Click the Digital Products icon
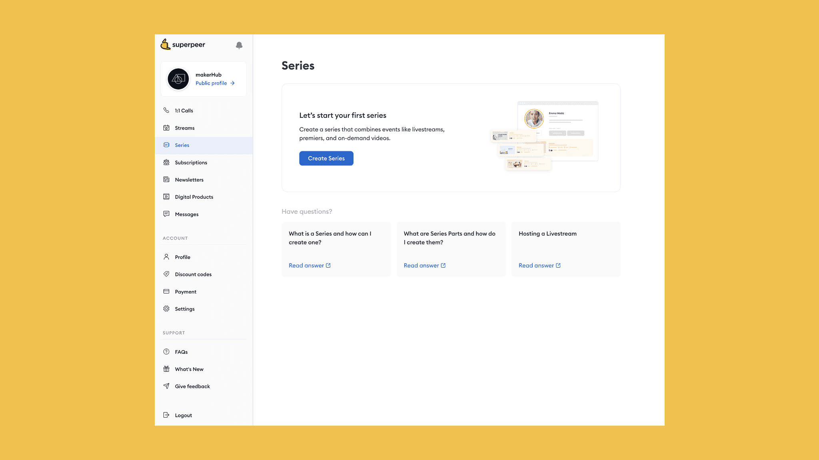This screenshot has height=460, width=819. click(166, 197)
